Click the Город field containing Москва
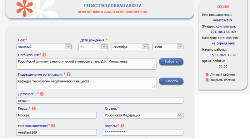Viewport: 250px width, 139px height. tap(56, 115)
